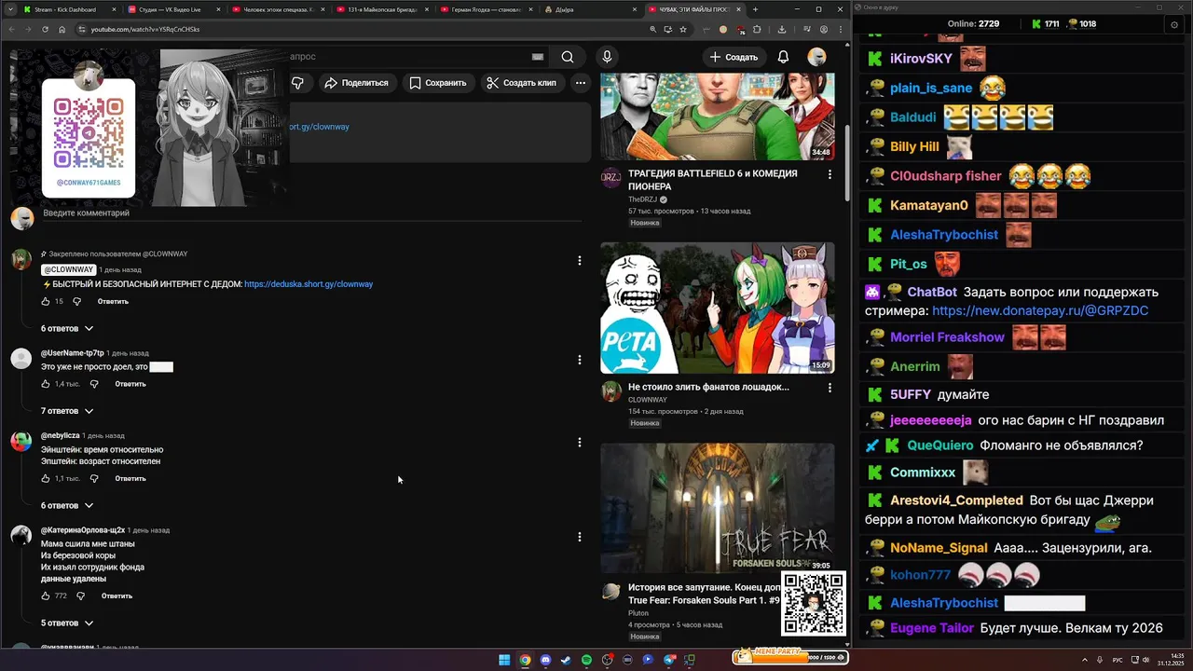1193x671 pixels.
Task: Open Steam from the taskbar
Action: coord(566,660)
